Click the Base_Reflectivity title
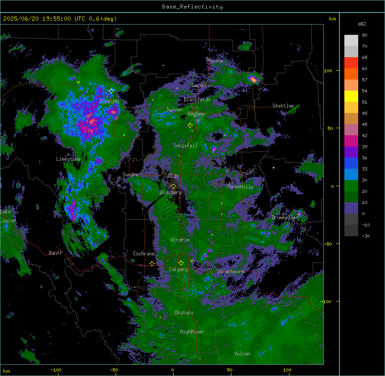The width and height of the screenshot is (385, 376). 192,7
